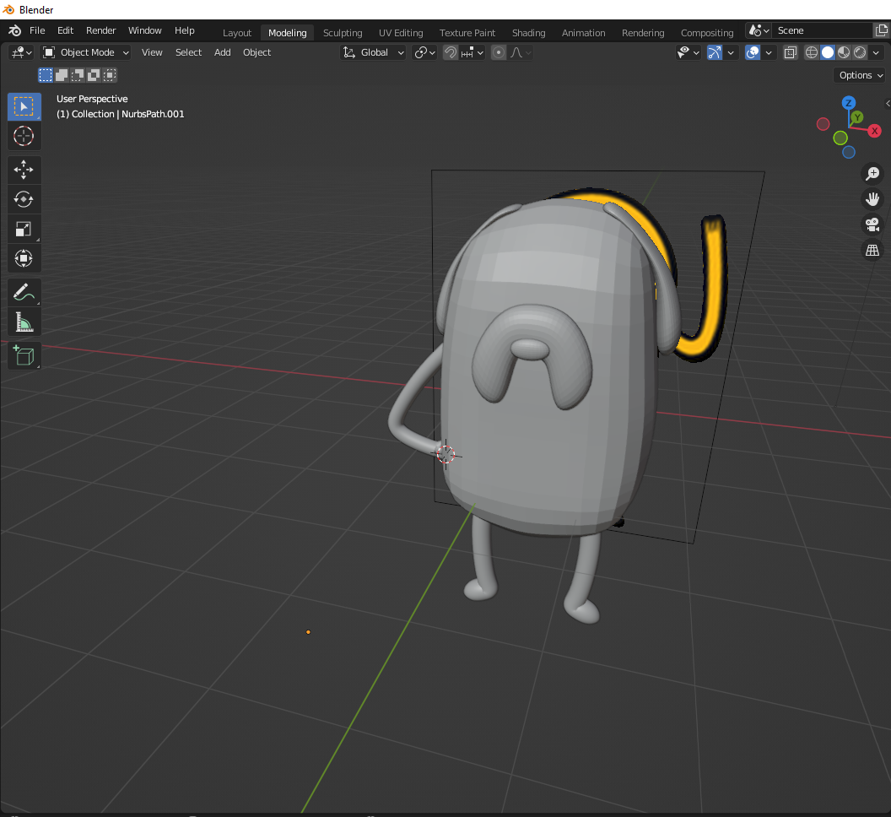Open the viewport View menu
The image size is (891, 817).
[x=152, y=53]
